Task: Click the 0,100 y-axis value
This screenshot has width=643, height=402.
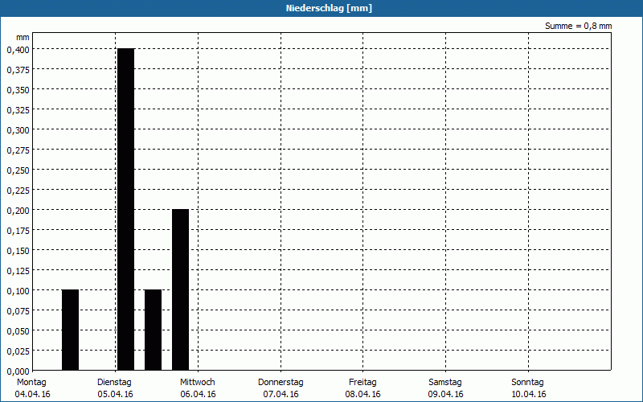Action: (x=18, y=291)
